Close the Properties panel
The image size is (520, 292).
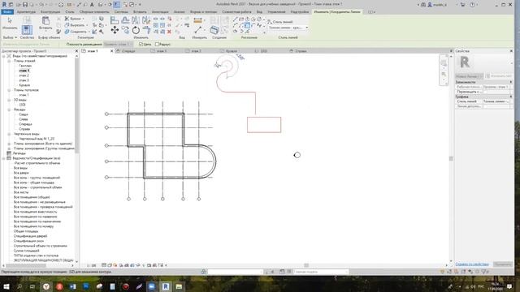pos(511,51)
